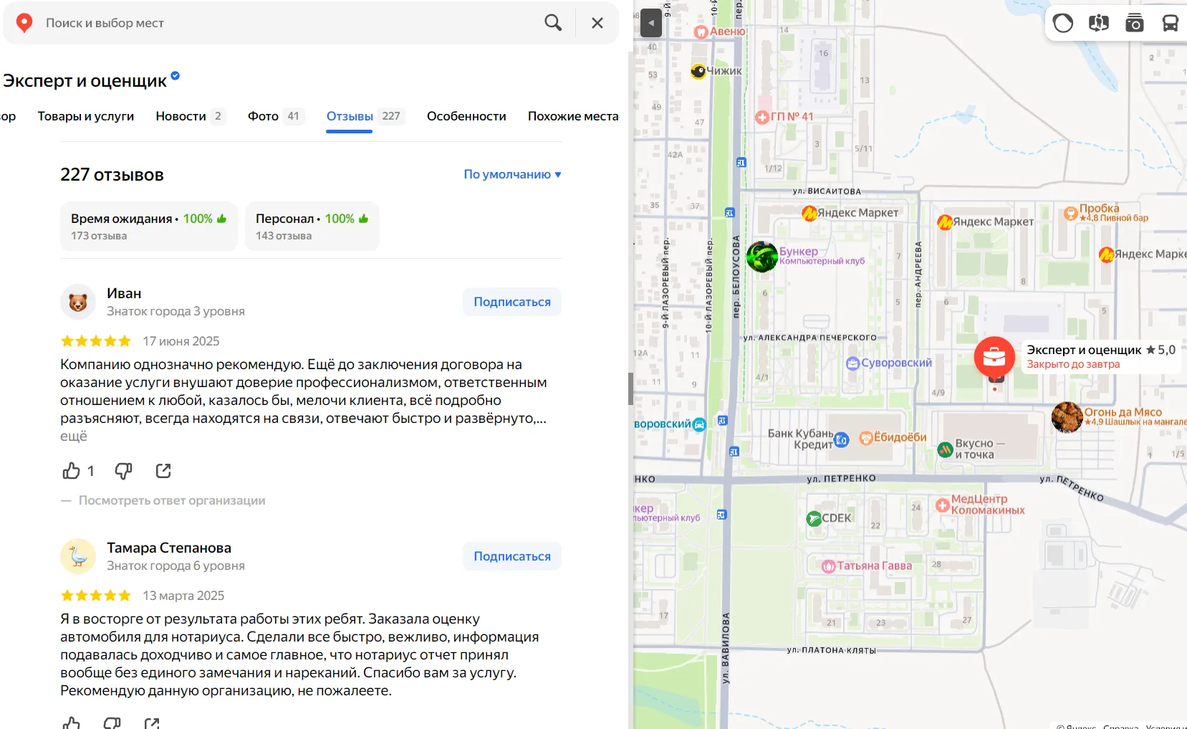The height and width of the screenshot is (729, 1187).
Task: Go to Похожие места tab
Action: [x=573, y=116]
